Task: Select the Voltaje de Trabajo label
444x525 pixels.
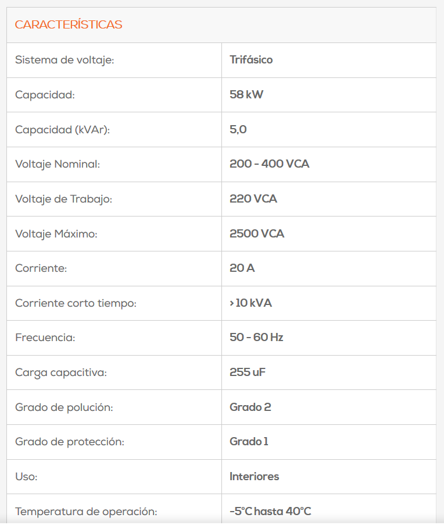Action: [x=63, y=199]
